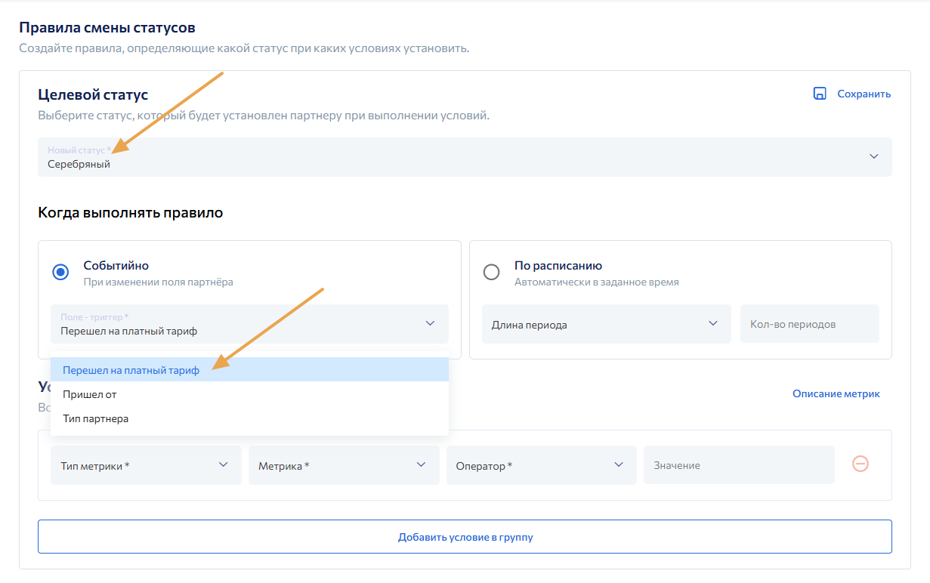
Task: Click the Кол-во периодов input field
Action: pyautogui.click(x=809, y=324)
